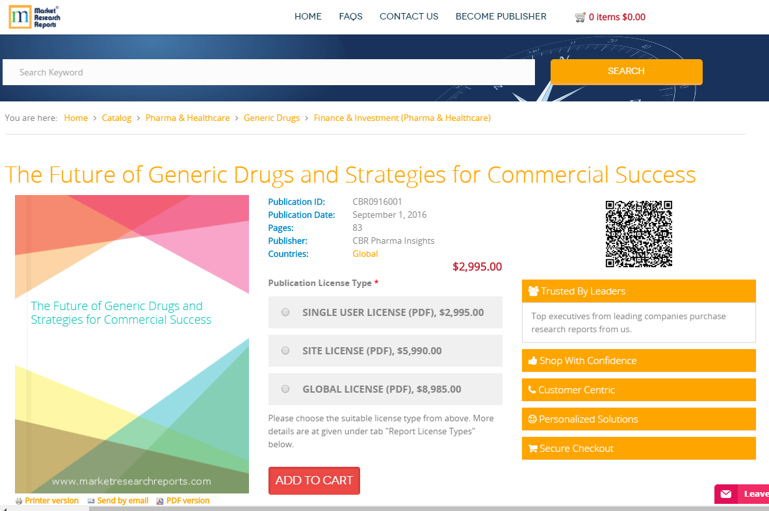Open the Generic Drugs breadcrumb link
Image resolution: width=769 pixels, height=511 pixels.
click(272, 118)
